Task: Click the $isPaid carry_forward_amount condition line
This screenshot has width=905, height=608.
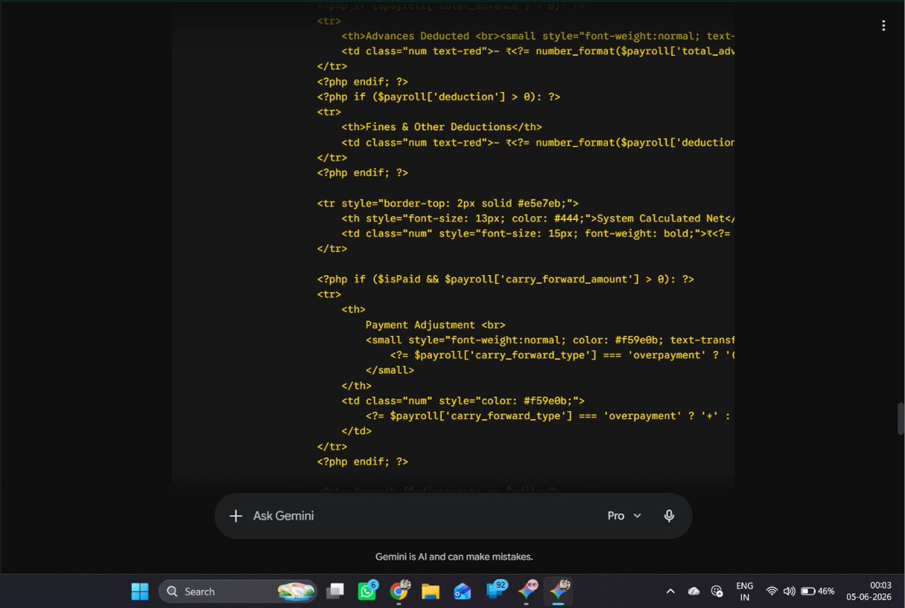Action: tap(505, 279)
